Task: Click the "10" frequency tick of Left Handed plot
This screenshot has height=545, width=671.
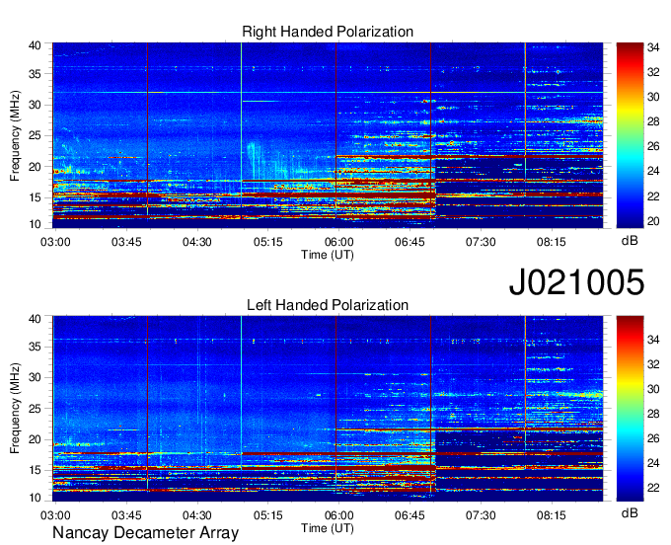Action: [35, 498]
